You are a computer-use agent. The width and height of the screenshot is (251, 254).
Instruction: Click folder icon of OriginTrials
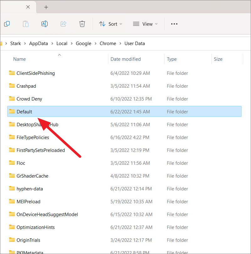(x=12, y=240)
